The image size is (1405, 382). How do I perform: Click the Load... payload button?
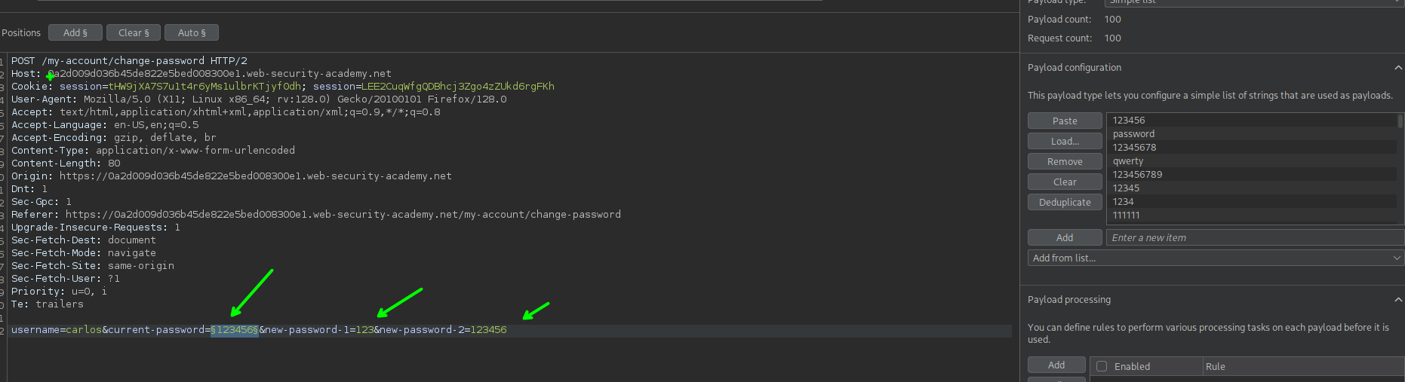click(1065, 141)
